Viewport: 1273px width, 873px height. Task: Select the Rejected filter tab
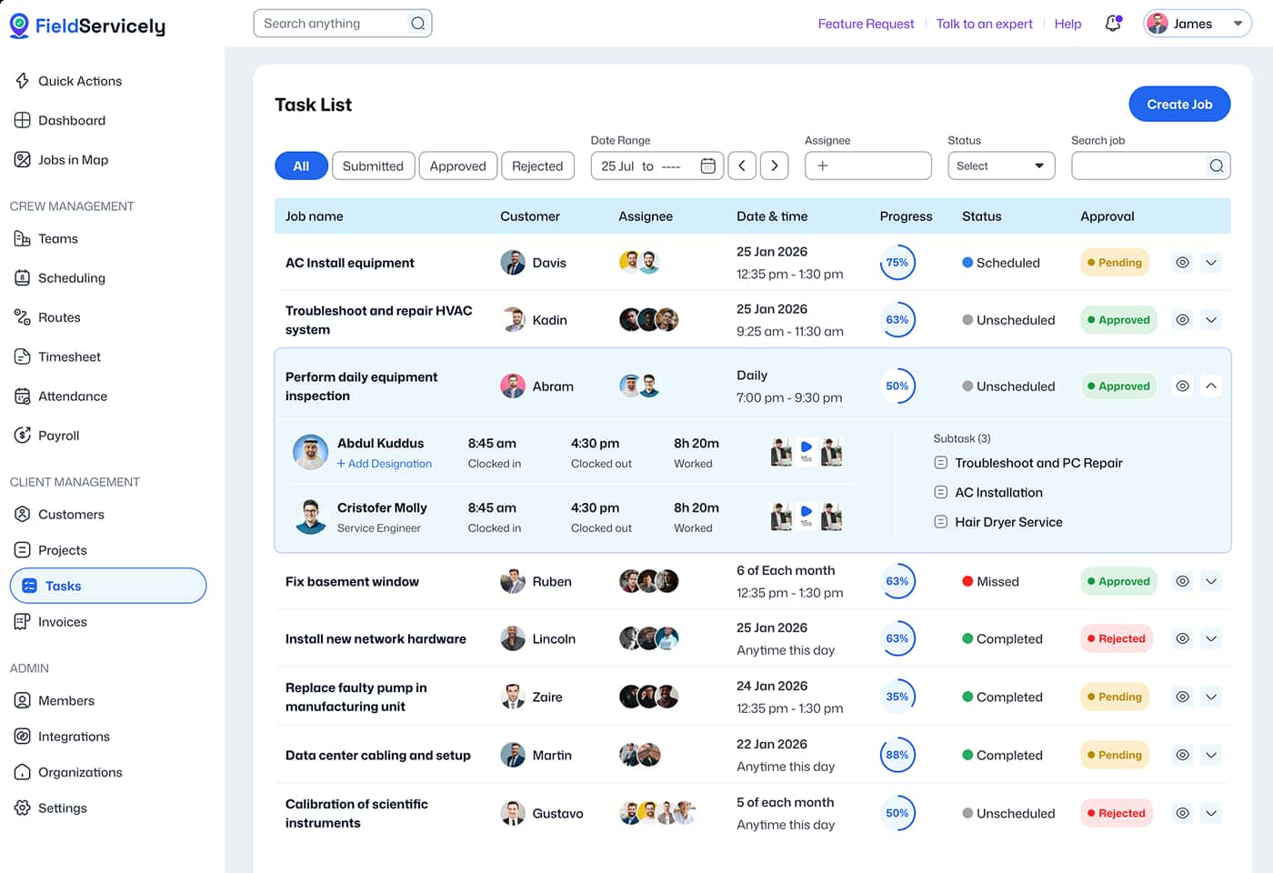pyautogui.click(x=537, y=166)
